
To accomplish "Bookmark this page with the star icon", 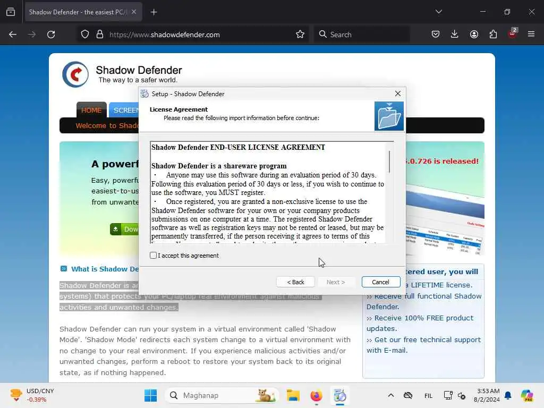I will [300, 35].
